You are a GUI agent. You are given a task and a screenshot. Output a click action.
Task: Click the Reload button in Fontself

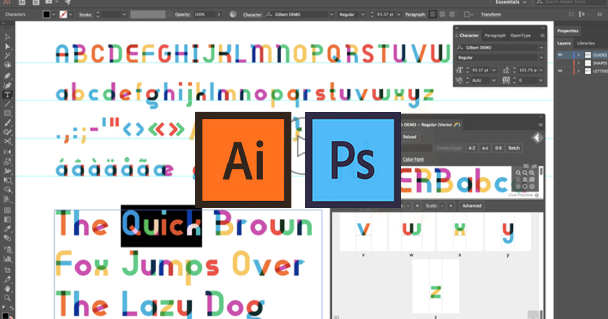click(x=409, y=137)
